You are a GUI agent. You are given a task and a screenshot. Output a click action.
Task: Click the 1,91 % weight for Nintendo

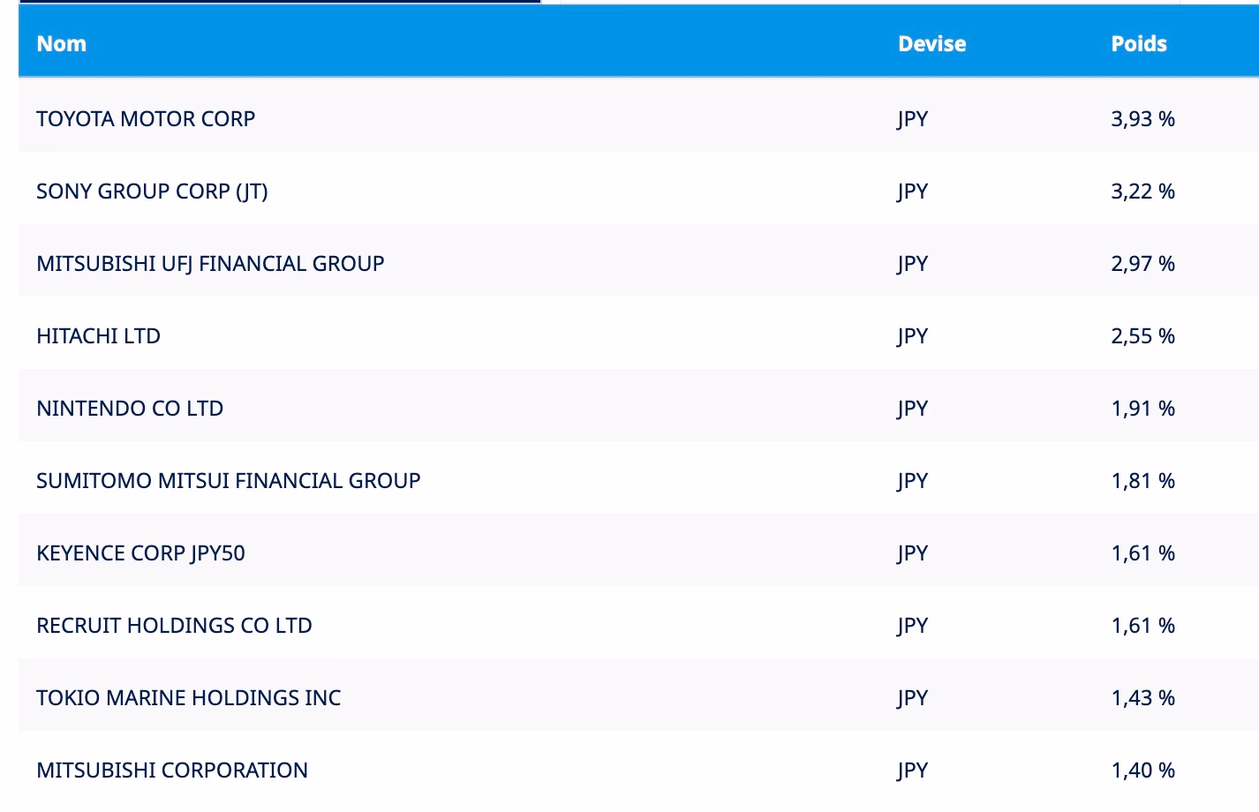pos(1143,408)
